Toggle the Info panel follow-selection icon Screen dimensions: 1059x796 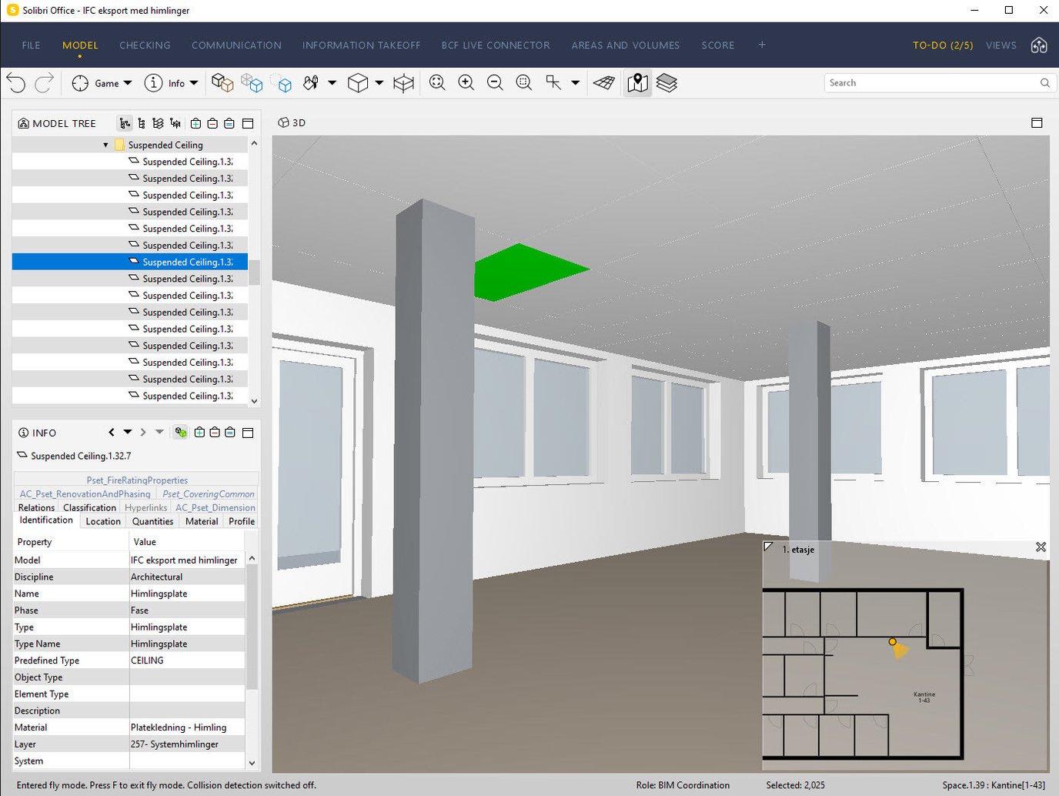(x=181, y=433)
